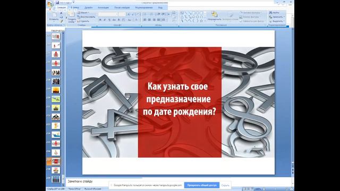Click the Скрыть link in Hangouts bar
The image size is (340, 191).
click(225, 185)
